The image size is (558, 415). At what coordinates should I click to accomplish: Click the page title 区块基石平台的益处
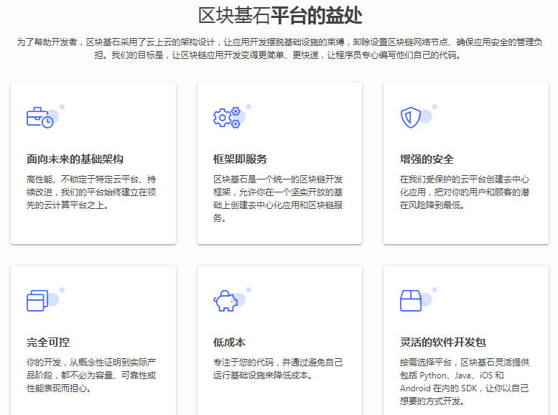(x=279, y=15)
